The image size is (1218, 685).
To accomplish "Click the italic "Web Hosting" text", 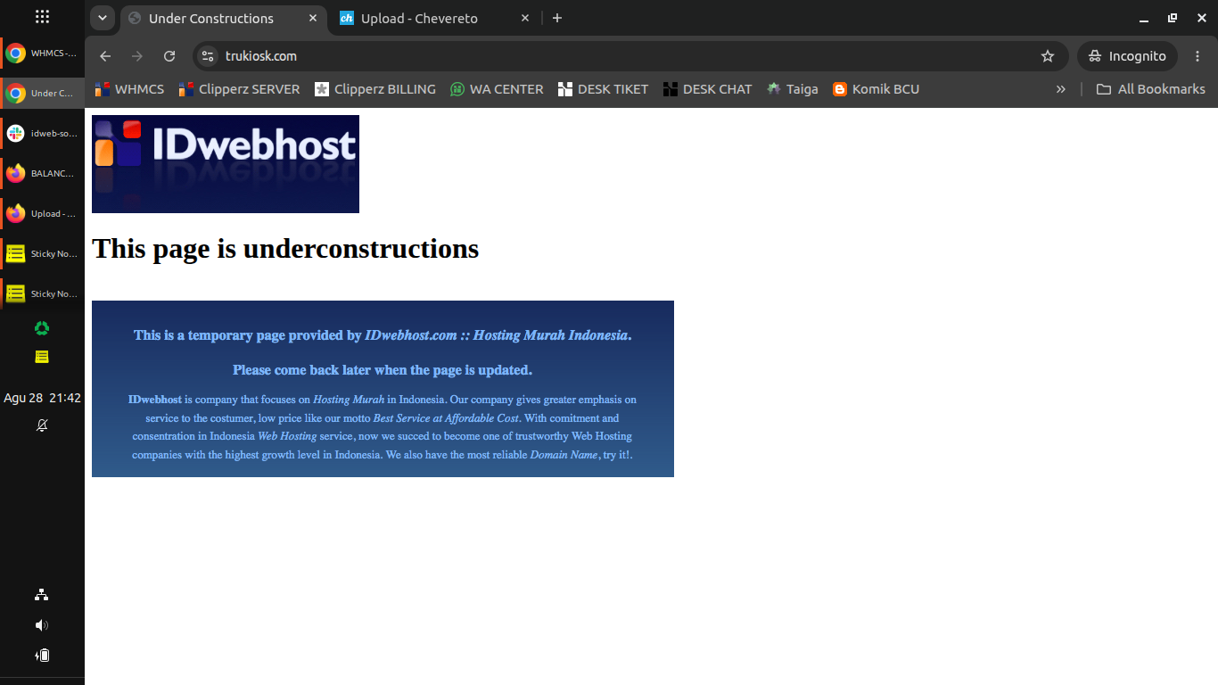I will pos(287,436).
